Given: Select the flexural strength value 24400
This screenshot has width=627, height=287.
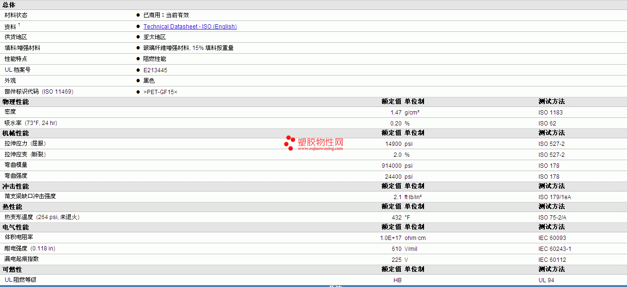Looking at the screenshot, I should pyautogui.click(x=394, y=177).
